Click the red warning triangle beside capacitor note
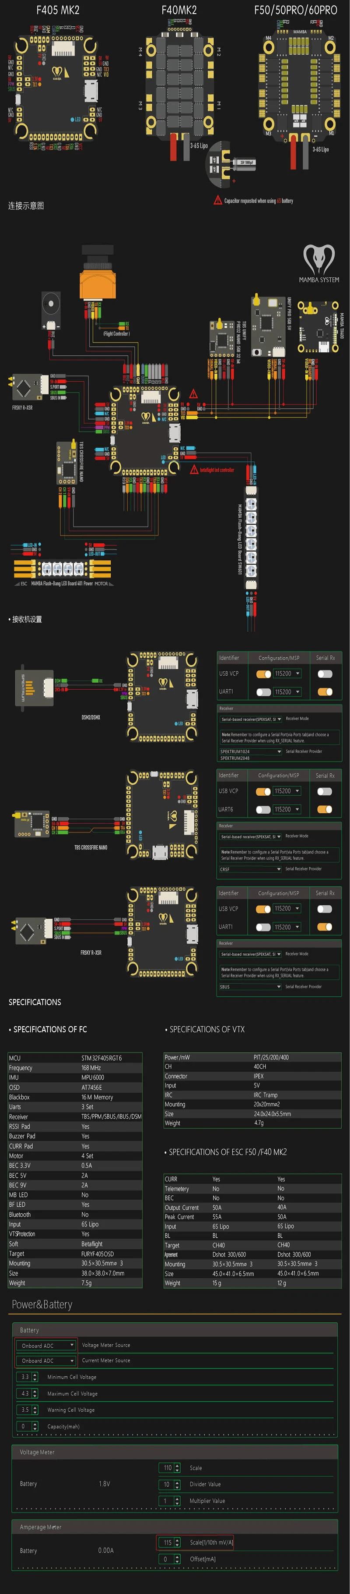This screenshot has width=350, height=1594. coord(218,201)
